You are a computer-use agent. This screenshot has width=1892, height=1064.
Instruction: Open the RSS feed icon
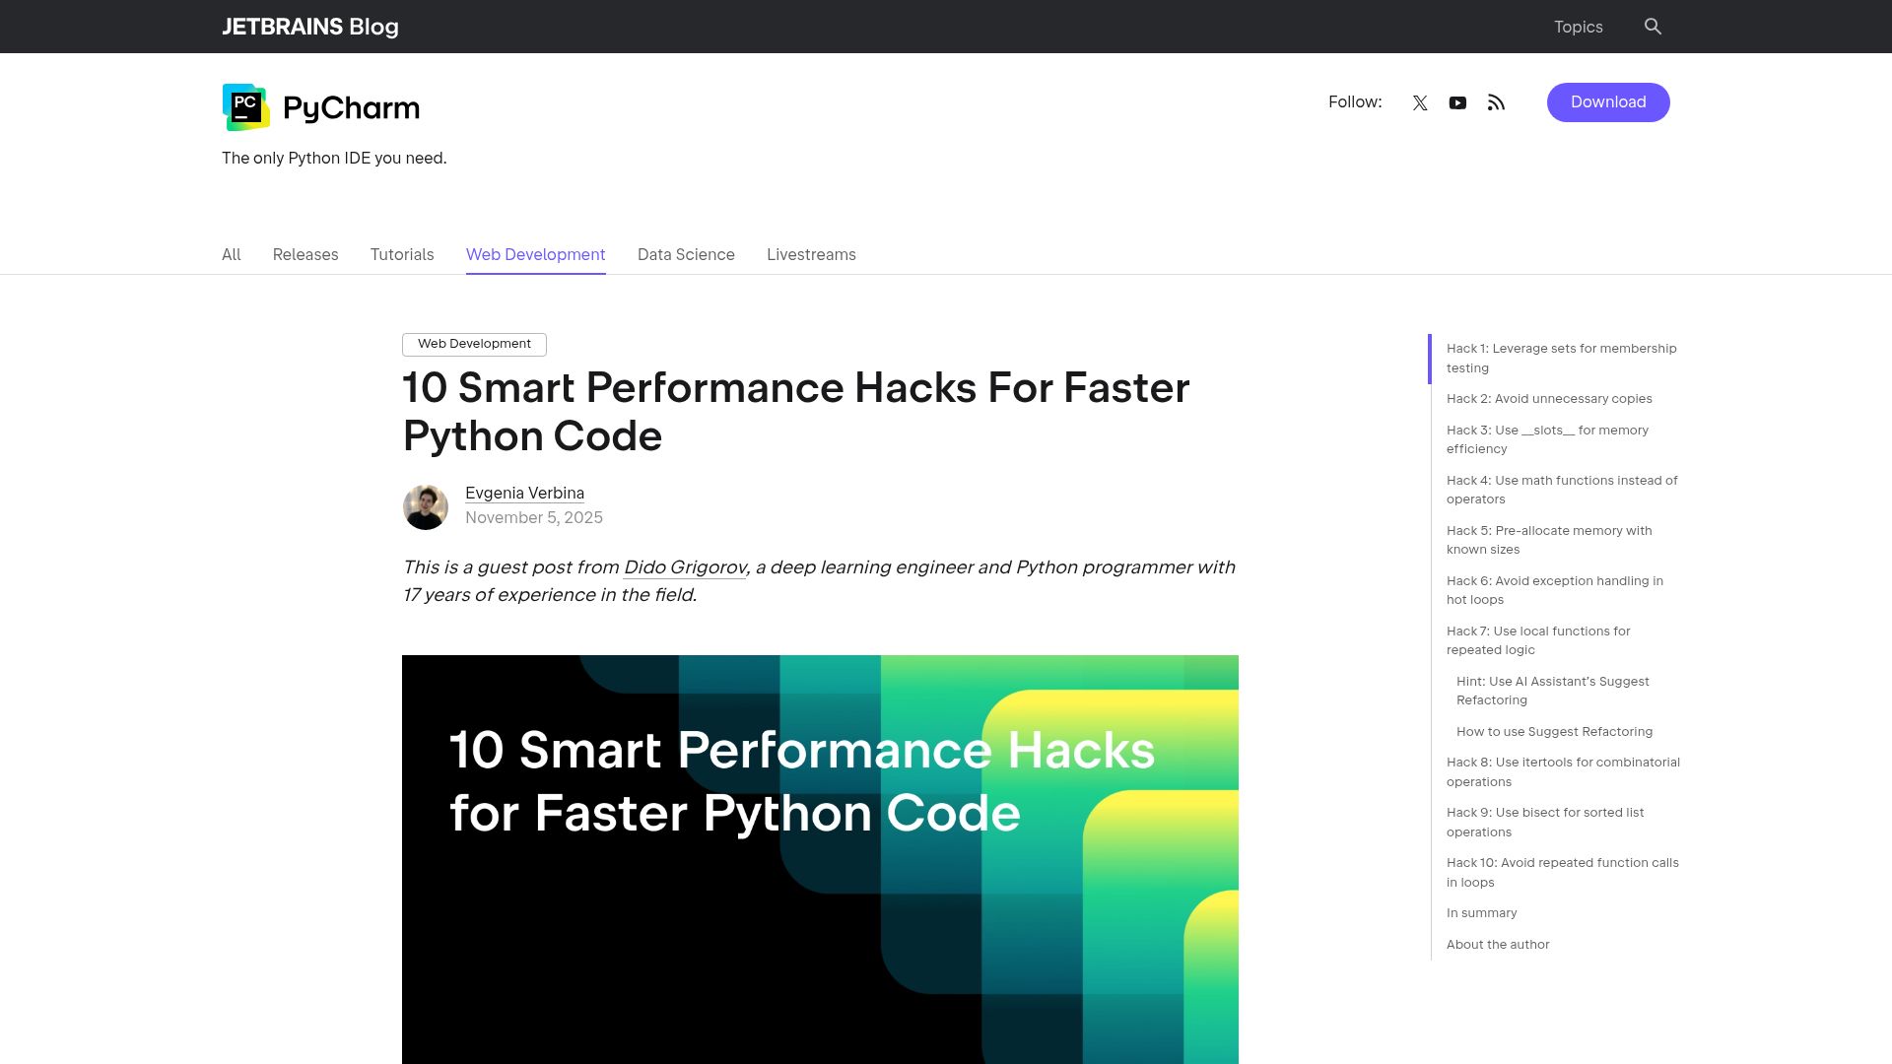coord(1496,102)
